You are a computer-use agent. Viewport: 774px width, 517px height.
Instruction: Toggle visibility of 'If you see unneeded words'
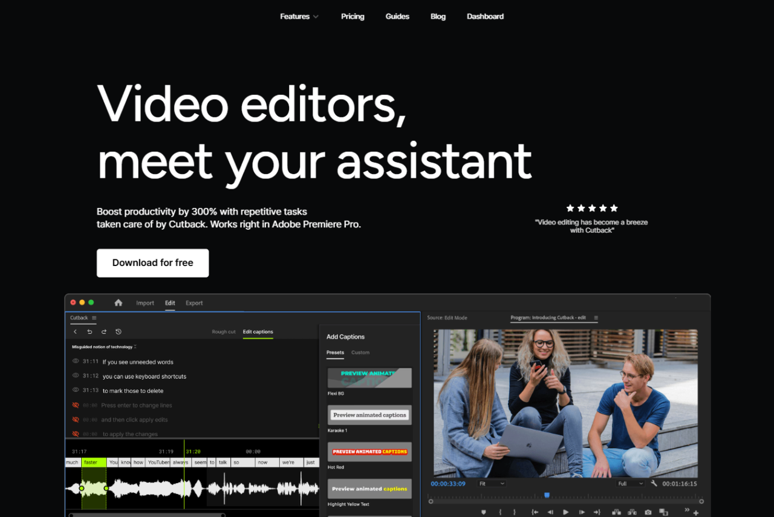pyautogui.click(x=76, y=361)
